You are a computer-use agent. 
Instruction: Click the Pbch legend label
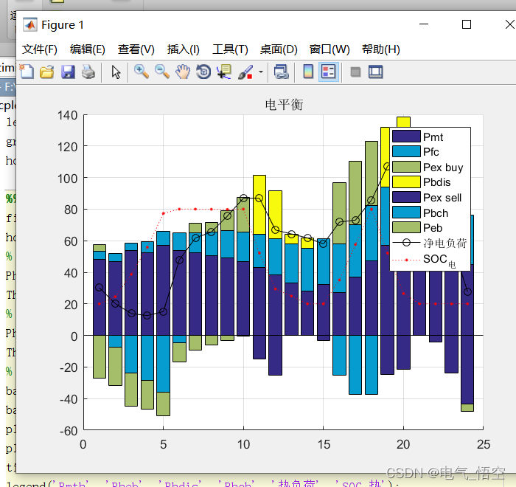436,213
